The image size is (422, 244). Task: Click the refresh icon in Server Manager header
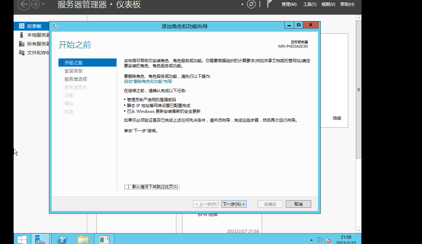click(x=251, y=4)
